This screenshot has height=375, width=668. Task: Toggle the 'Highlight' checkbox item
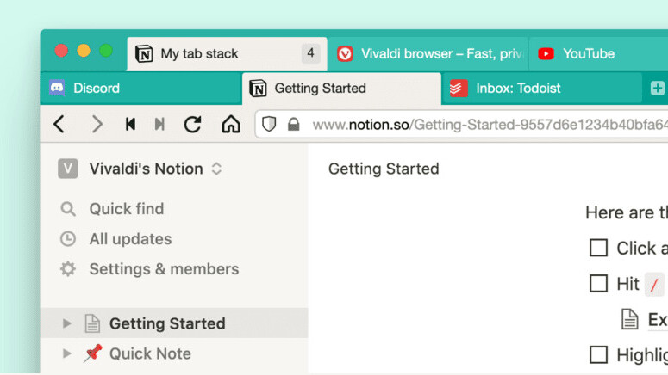coord(598,353)
